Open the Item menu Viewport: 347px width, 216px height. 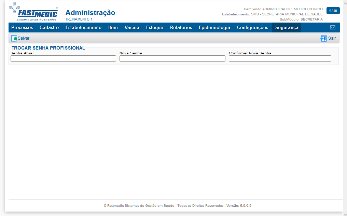click(113, 27)
